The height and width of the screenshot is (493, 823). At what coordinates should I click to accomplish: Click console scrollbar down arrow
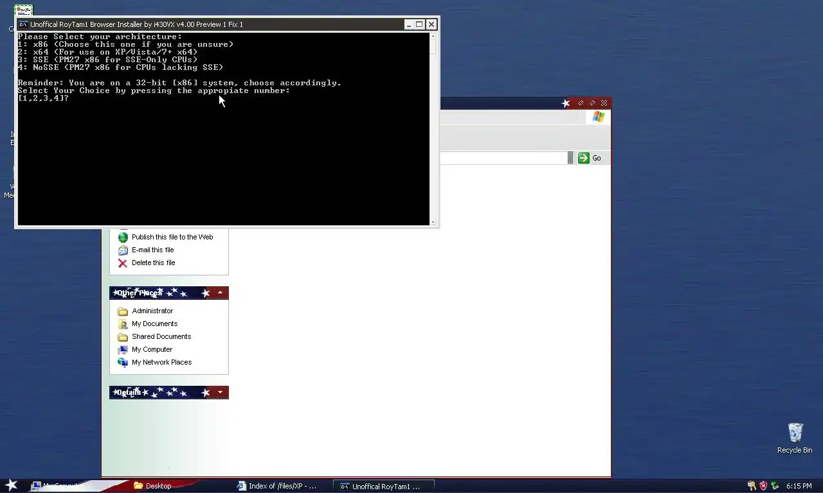click(x=433, y=222)
